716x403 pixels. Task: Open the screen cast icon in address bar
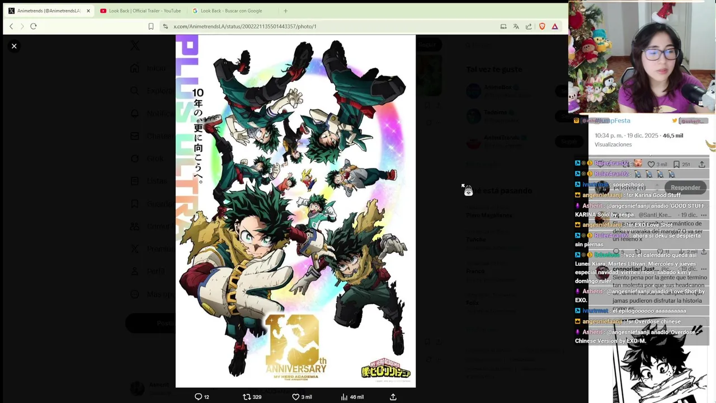pos(503,26)
